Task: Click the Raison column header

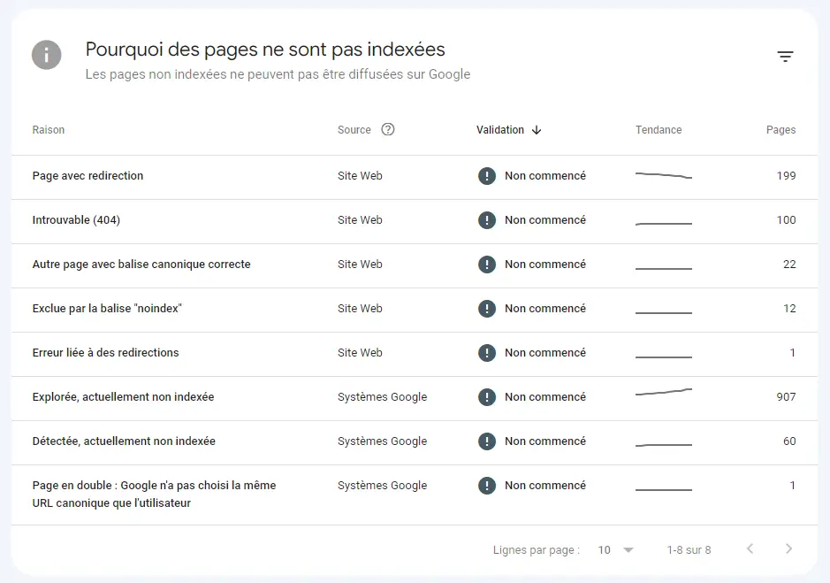Action: coord(48,130)
